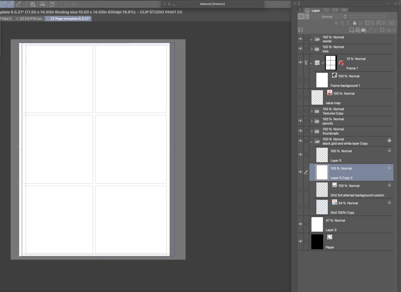Image resolution: width=401 pixels, height=292 pixels.
Task: Show the Grid 100% Copy layer
Action: pos(300,207)
